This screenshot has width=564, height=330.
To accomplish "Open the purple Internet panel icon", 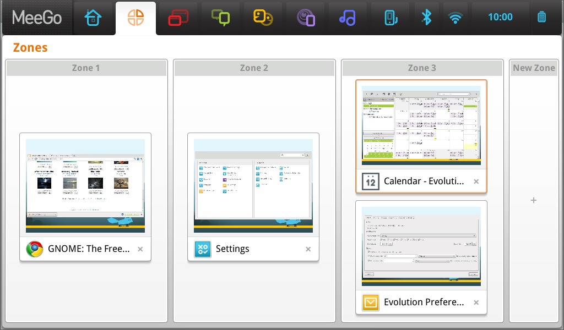I will [x=305, y=18].
